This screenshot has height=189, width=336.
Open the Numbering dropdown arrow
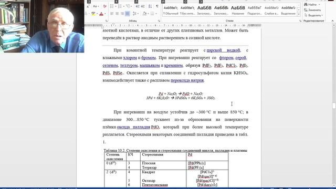pos(124,6)
